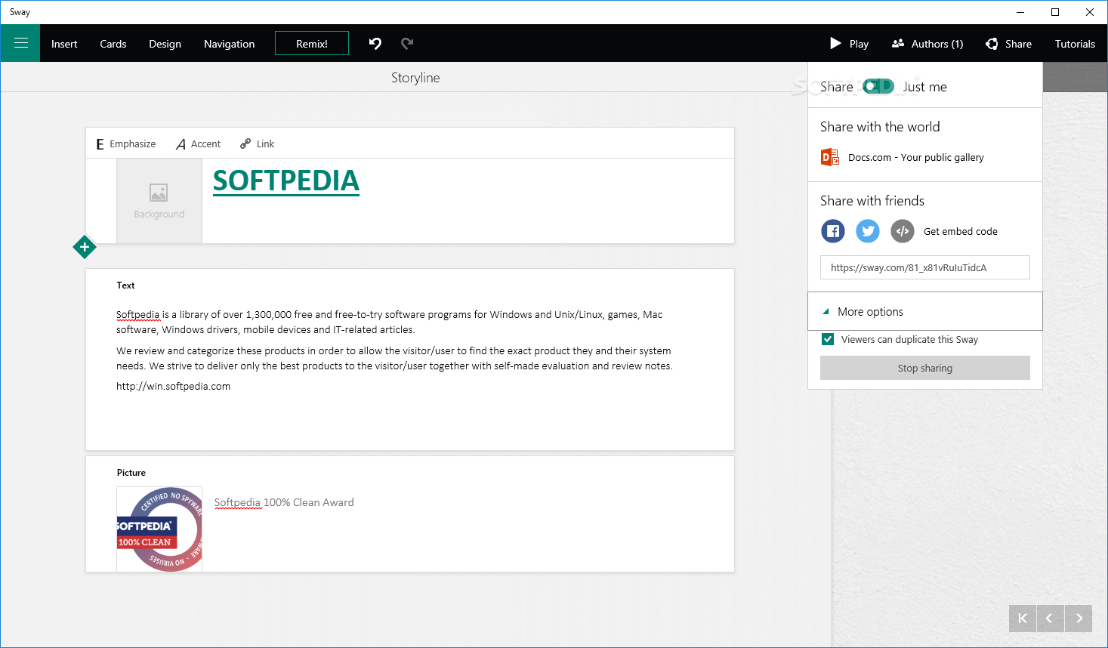Redo the last action
This screenshot has height=648, width=1108.
coord(407,43)
